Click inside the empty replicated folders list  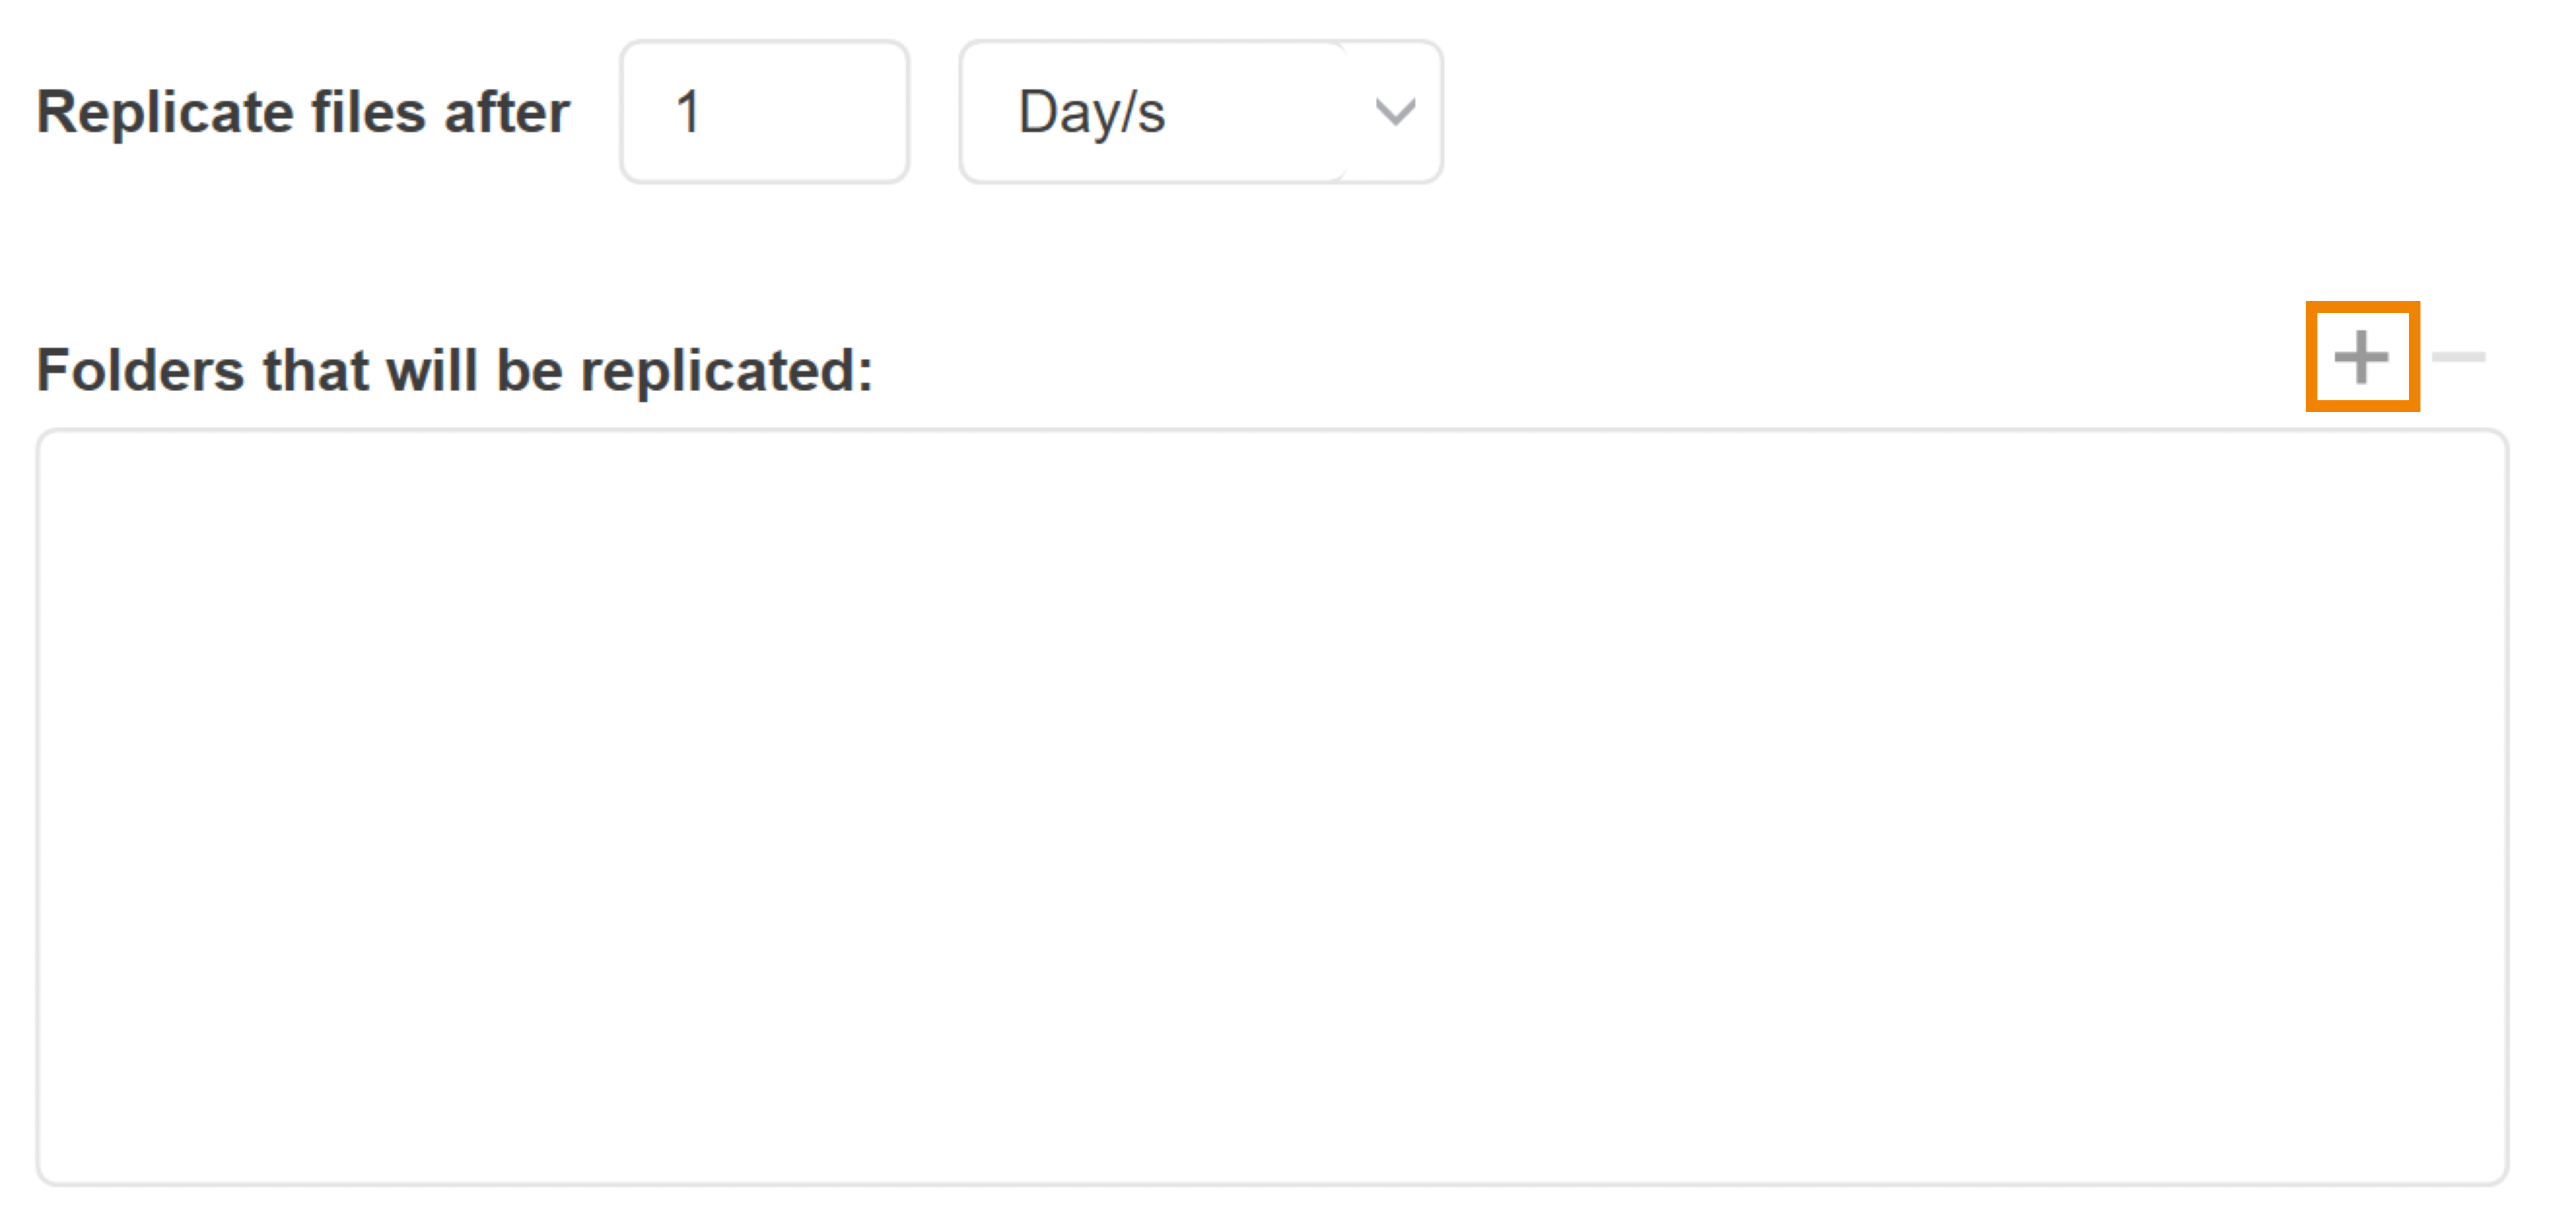(1272, 808)
